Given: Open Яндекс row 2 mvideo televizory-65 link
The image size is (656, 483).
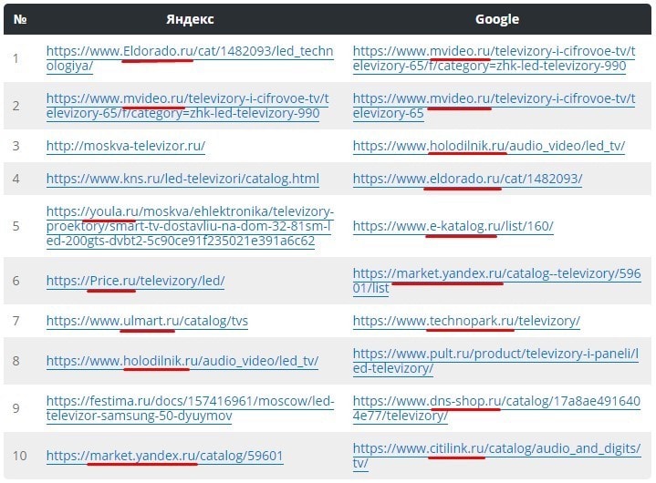Looking at the screenshot, I should pyautogui.click(x=187, y=106).
